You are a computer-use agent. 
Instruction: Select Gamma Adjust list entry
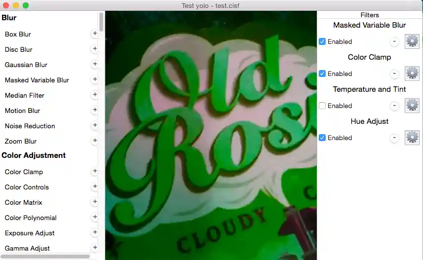coord(27,249)
